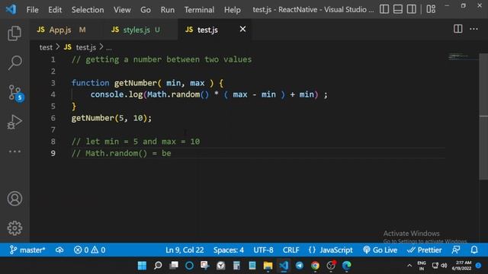Open the Edit menu
Screen dimensions: 488x274
click(x=55, y=10)
